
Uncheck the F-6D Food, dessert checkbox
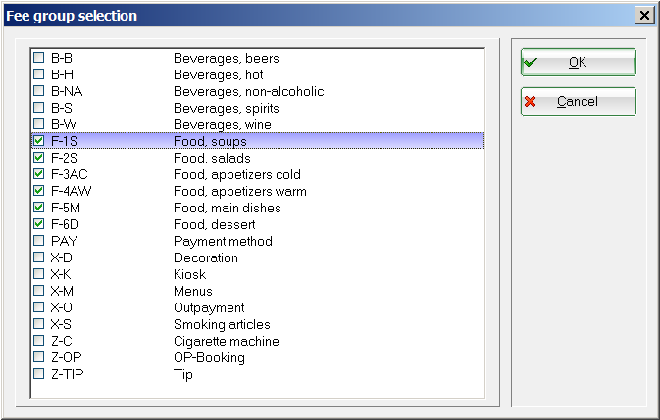(39, 225)
